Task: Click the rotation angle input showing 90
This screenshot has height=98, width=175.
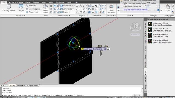Action: (108, 49)
